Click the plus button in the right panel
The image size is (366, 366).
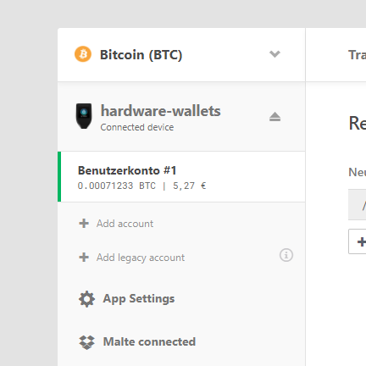(x=358, y=241)
